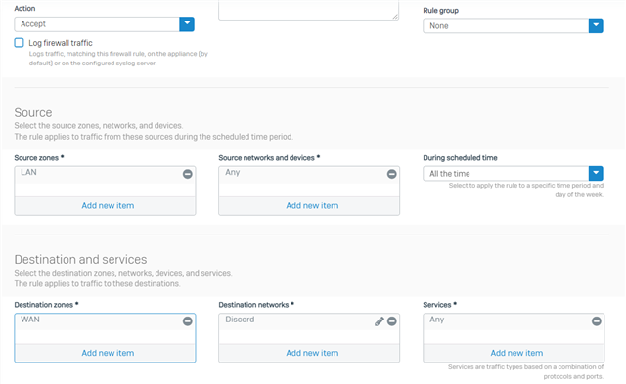Open During scheduled time dropdown
This screenshot has height=384, width=626.
tap(596, 174)
